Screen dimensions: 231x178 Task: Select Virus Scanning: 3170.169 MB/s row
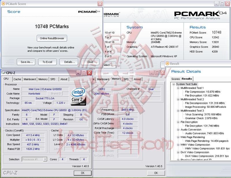[203, 114]
